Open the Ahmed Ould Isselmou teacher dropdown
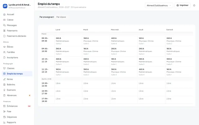This screenshot has width=199, height=125. 159,6
